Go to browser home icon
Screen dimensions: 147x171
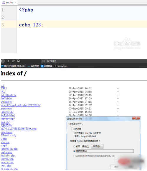pos(19,61)
